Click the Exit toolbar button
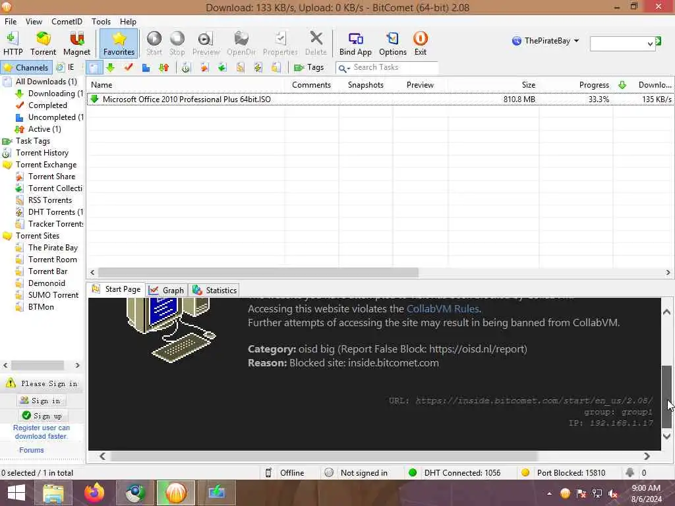This screenshot has width=675, height=506. (420, 44)
